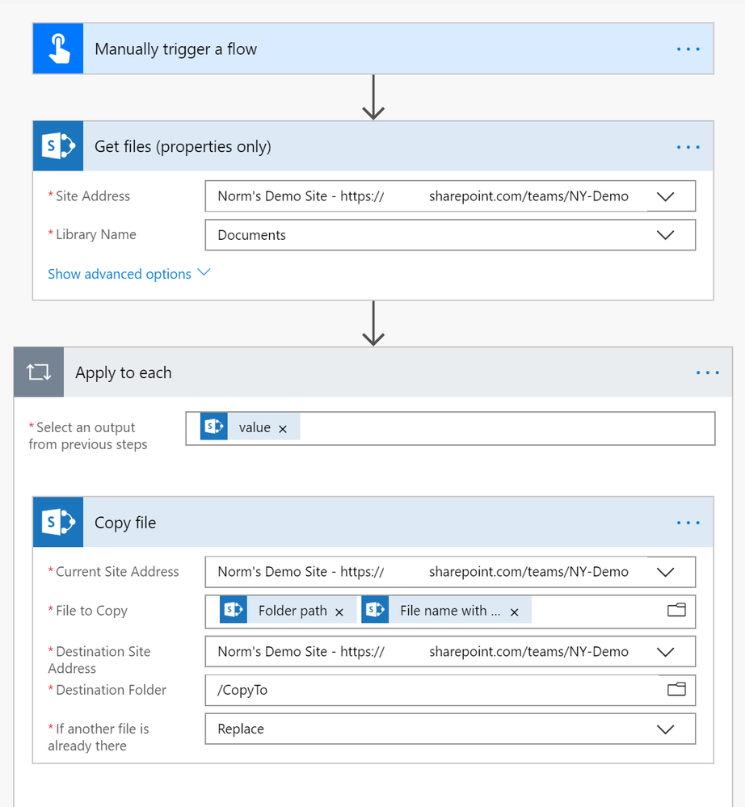The image size is (745, 807).
Task: Click the manual trigger hand icon
Action: [58, 49]
